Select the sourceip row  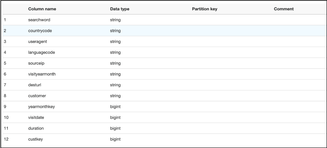coord(37,63)
